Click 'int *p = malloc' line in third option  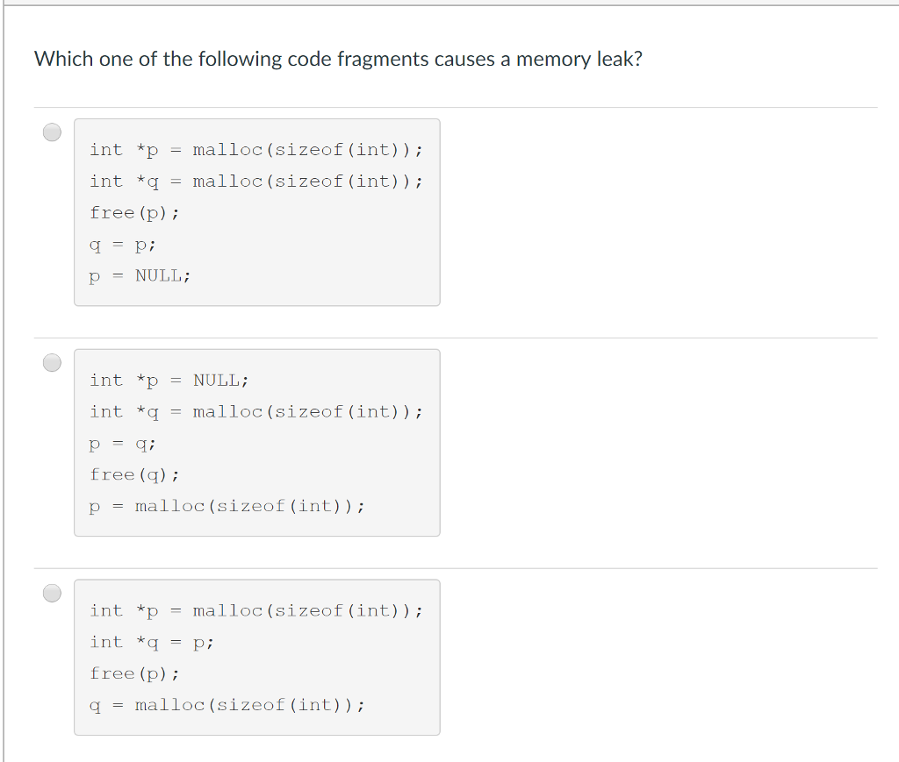256,611
